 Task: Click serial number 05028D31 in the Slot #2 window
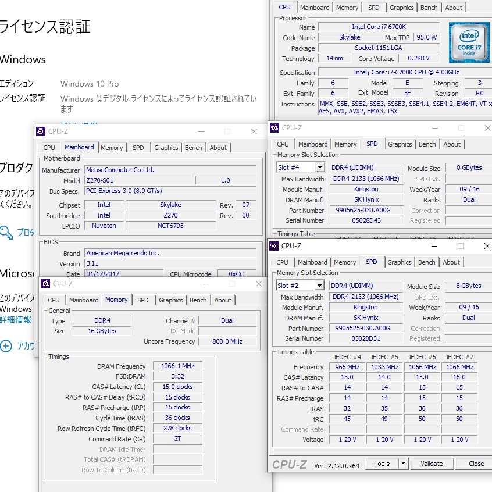pos(366,338)
